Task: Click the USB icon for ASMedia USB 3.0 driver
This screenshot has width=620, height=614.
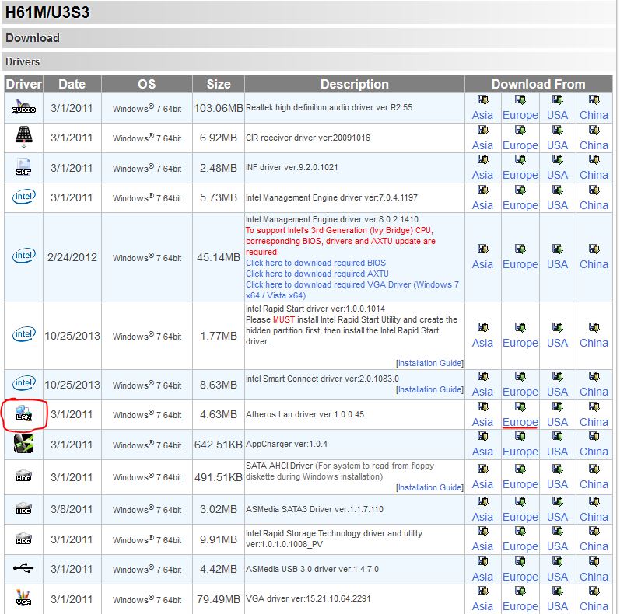Action: [x=23, y=568]
